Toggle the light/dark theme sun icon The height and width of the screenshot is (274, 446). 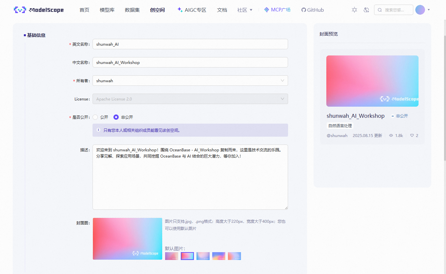[x=354, y=10]
